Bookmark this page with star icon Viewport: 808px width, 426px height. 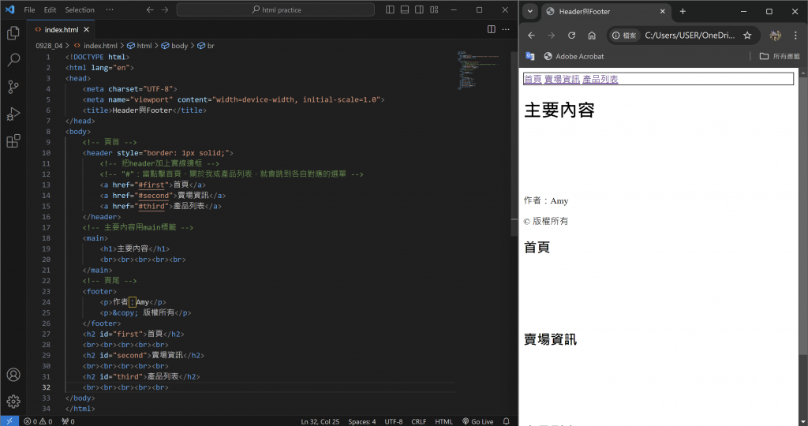[x=747, y=35]
